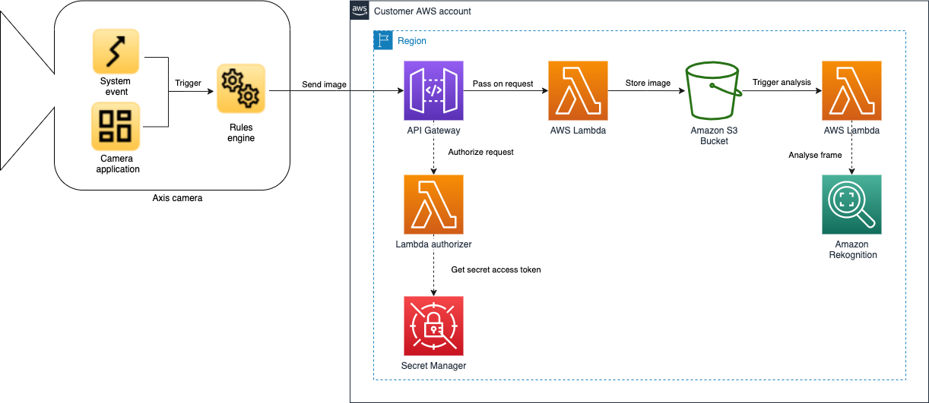Click the 'AWS Lambda' caption beside API Gateway

pos(578,131)
